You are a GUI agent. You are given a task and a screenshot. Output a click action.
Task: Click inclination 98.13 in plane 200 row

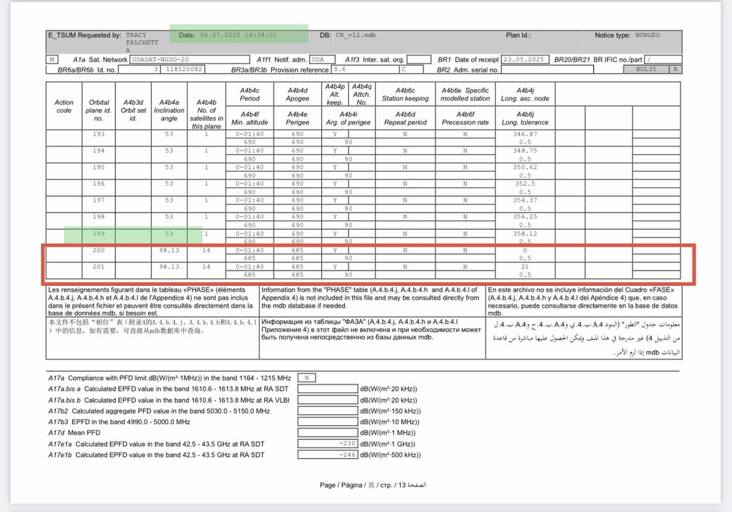(x=169, y=250)
